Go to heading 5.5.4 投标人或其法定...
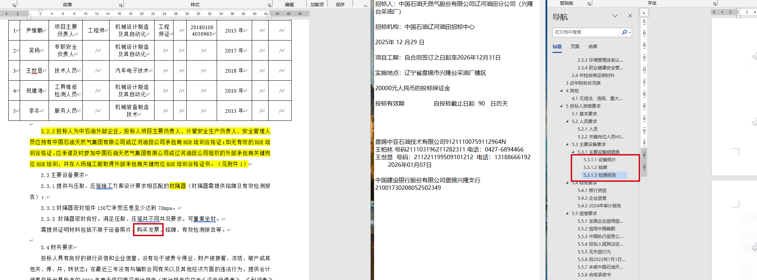Image resolution: width=757 pixels, height=280 pixels. (x=600, y=244)
